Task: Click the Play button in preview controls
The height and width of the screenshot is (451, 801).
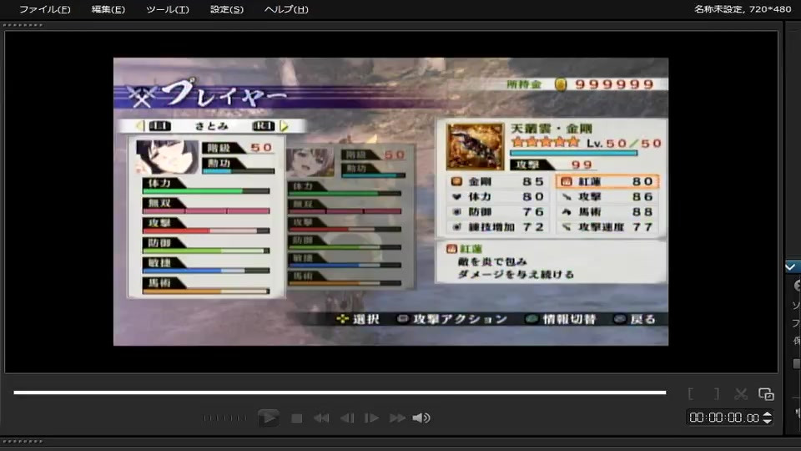Action: pos(269,418)
